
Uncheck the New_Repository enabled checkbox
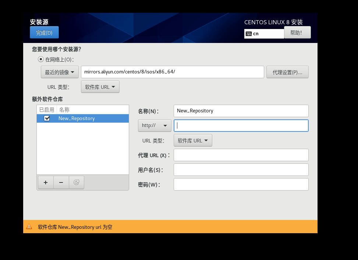tap(47, 118)
